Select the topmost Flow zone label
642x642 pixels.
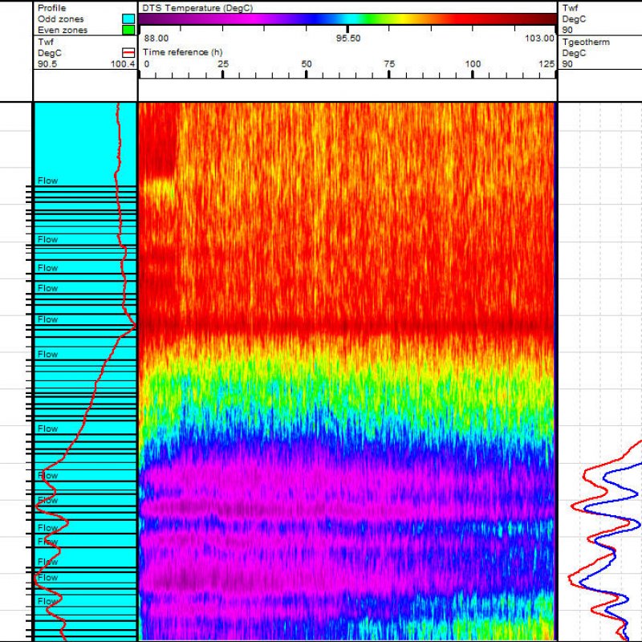[x=48, y=181]
